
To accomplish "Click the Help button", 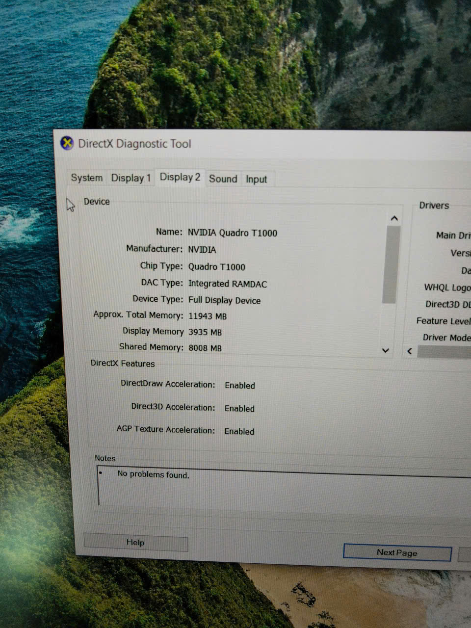I will (x=135, y=542).
